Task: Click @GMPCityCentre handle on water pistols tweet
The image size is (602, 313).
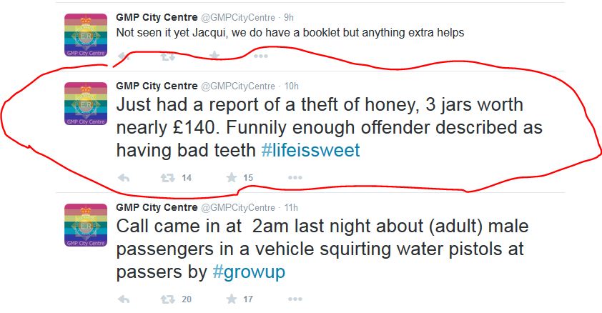Action: point(237,207)
